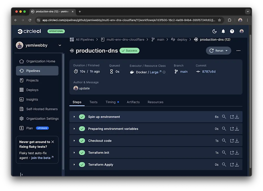263x191 pixels.
Task: Select Pipelines in the sidebar menu
Action: point(33,71)
